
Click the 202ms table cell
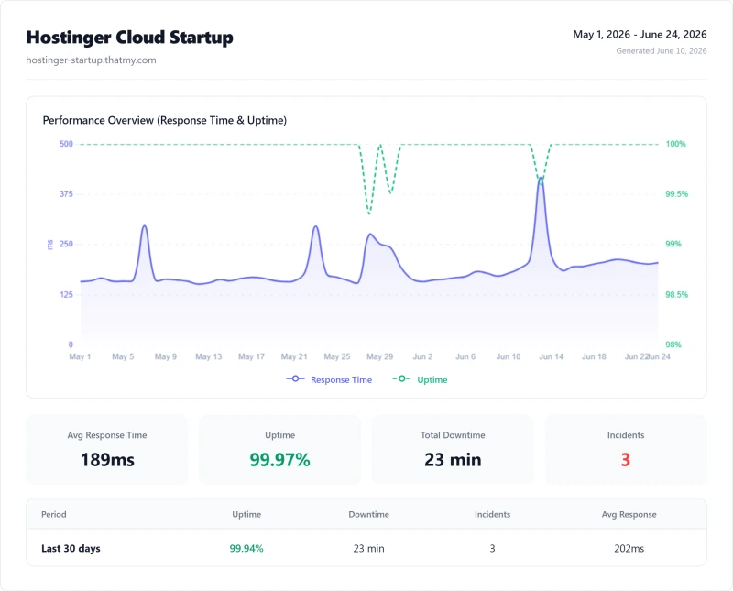(629, 549)
